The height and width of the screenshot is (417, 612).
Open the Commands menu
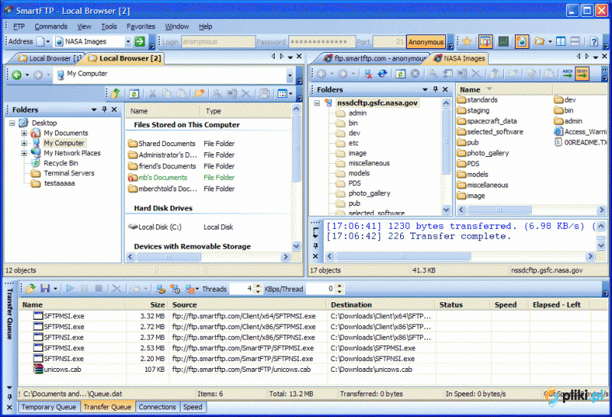point(51,27)
